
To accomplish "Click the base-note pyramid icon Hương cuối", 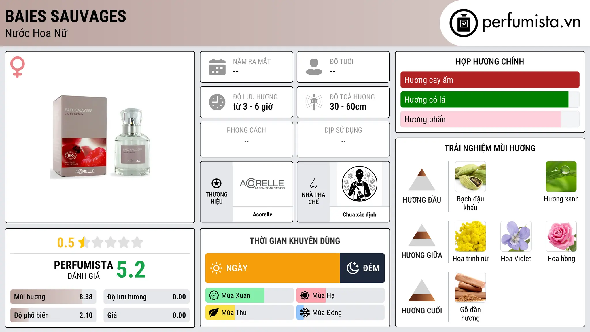I will (422, 290).
